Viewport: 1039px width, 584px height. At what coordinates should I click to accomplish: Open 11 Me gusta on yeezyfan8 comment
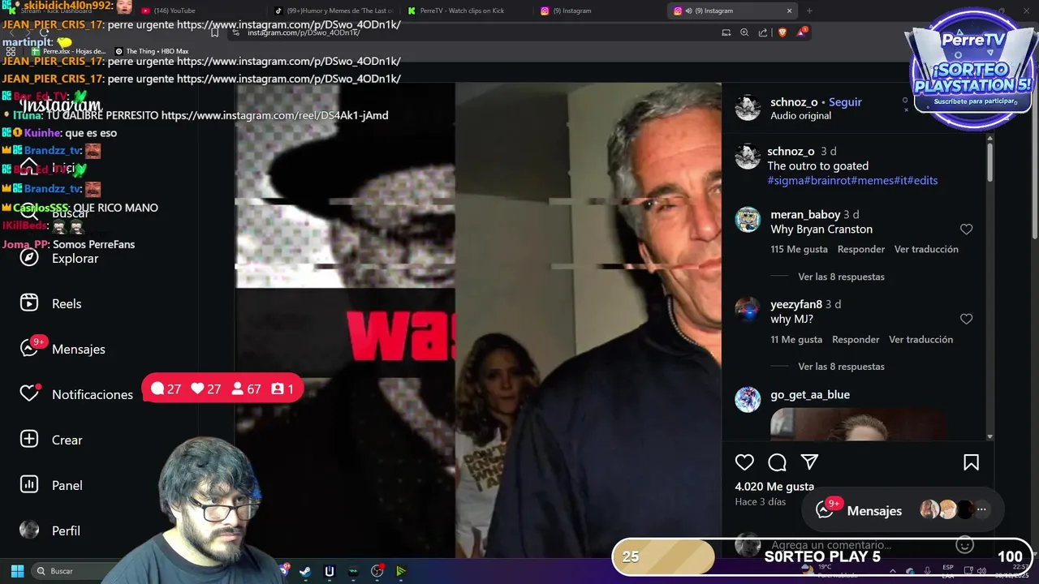coord(796,339)
